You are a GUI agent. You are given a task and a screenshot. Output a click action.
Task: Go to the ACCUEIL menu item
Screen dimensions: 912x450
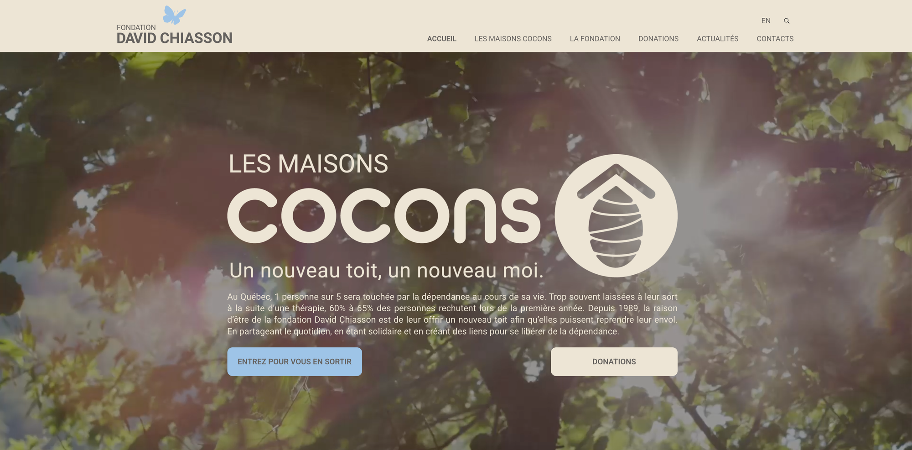coord(441,39)
